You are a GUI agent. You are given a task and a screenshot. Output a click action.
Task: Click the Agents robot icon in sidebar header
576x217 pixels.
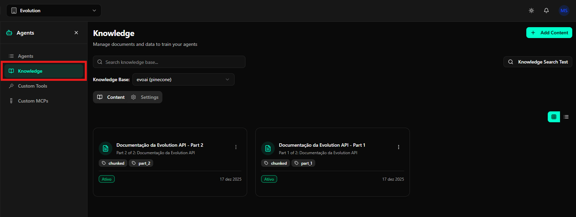[10, 33]
